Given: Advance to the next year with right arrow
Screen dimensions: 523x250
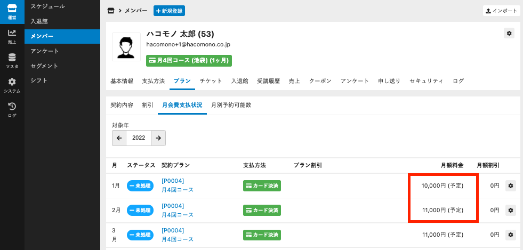Looking at the screenshot, I should coord(158,138).
